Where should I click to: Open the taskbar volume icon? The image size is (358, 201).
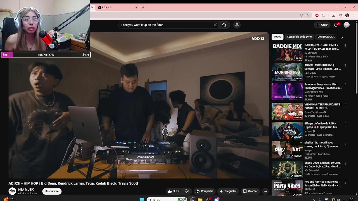click(338, 200)
